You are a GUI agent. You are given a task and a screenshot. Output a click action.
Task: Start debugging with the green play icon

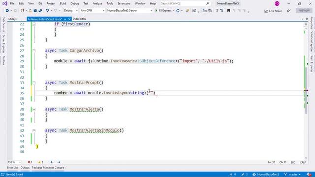pos(156,11)
